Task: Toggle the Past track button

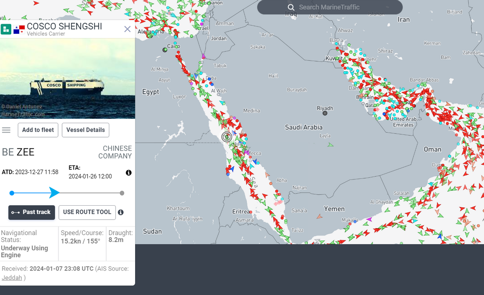Action: 31,212
